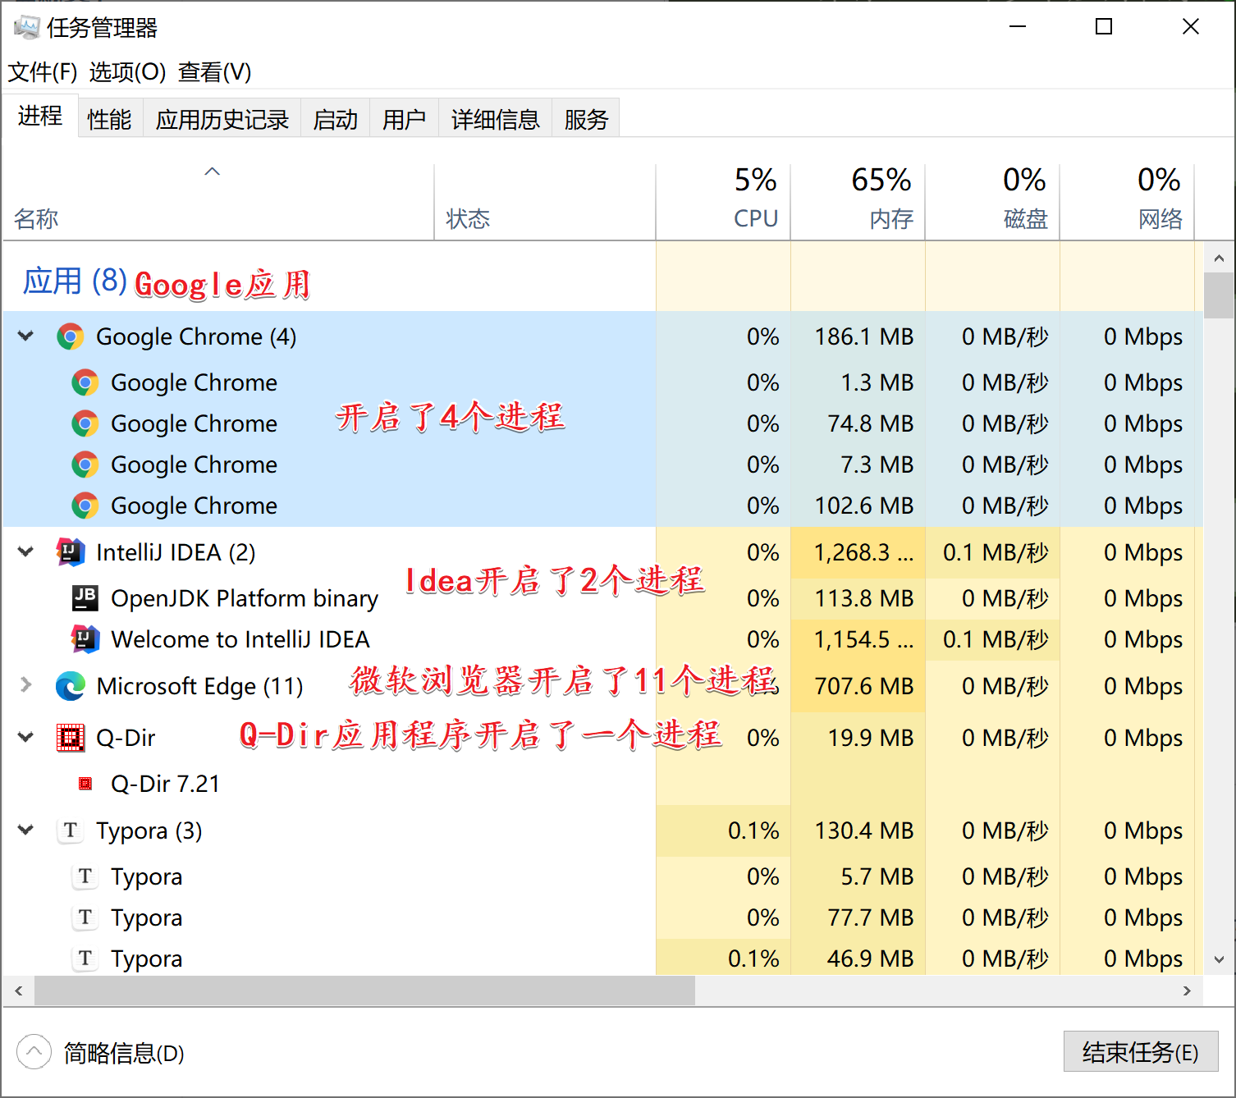Click Chrome icon in the 102.6 MB row
Image resolution: width=1236 pixels, height=1098 pixels.
point(85,506)
